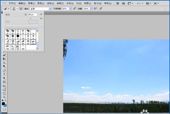Select the Zoom magnifier tool
The width and height of the screenshot is (170, 114).
tap(4, 97)
